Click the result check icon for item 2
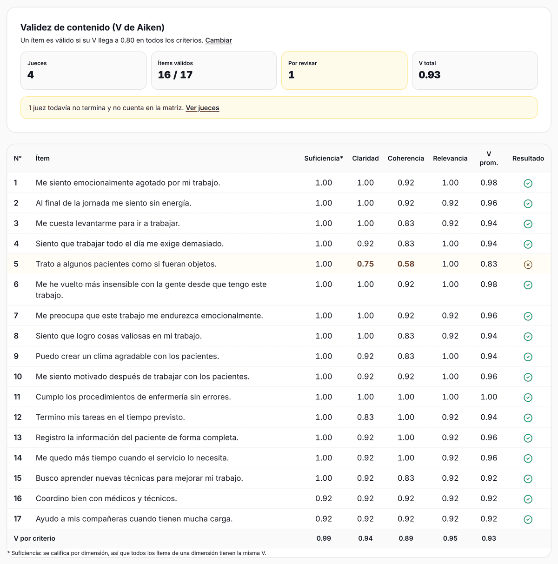The width and height of the screenshot is (558, 564). tap(528, 204)
